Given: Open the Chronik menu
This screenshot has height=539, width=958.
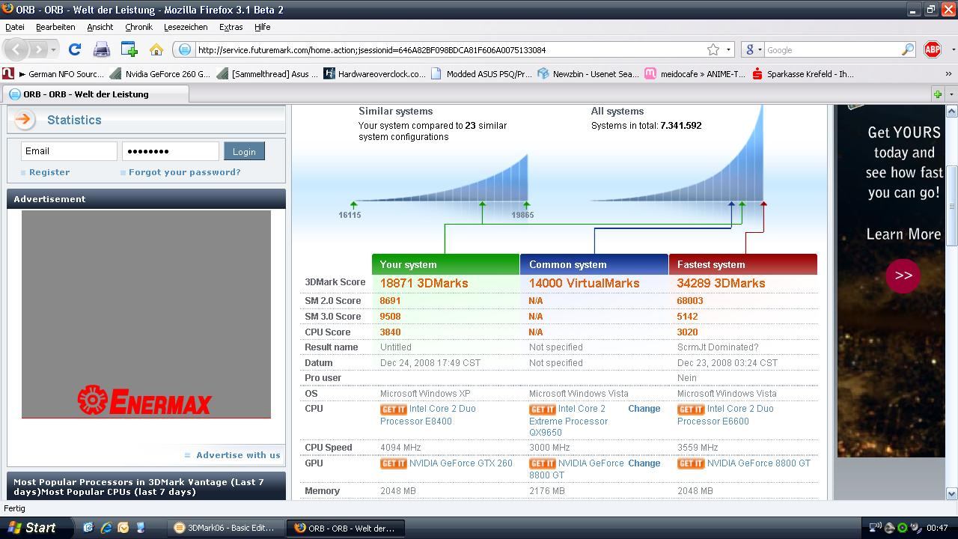Looking at the screenshot, I should (x=138, y=27).
